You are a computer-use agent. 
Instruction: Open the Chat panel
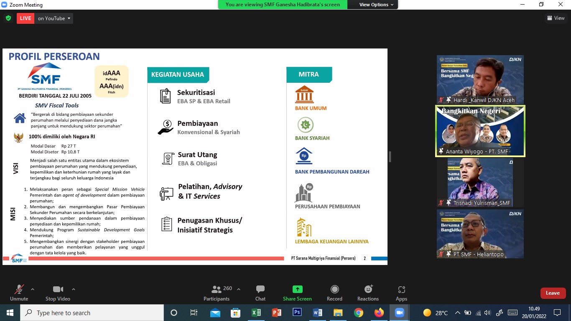pos(260,293)
